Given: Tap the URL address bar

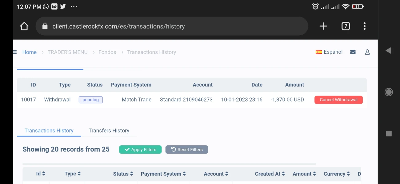Looking at the screenshot, I should click(x=172, y=26).
